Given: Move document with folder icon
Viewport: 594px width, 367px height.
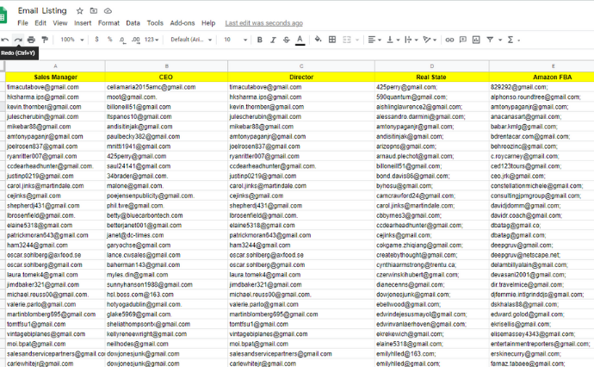Looking at the screenshot, I should click(x=94, y=11).
